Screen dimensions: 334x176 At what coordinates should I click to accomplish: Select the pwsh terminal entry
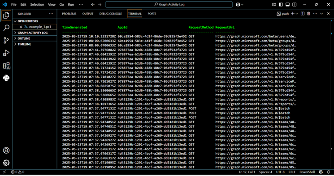(282, 13)
